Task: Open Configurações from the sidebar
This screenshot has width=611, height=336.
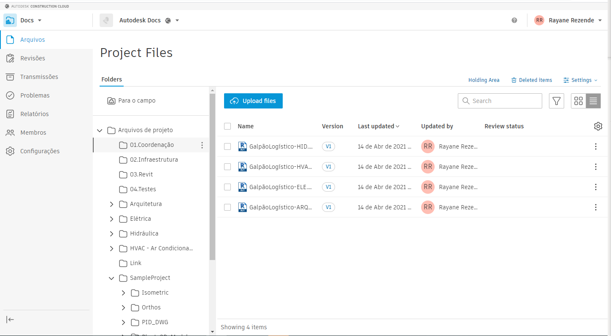Action: click(41, 151)
